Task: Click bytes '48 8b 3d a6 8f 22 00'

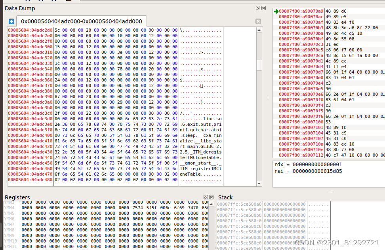Action: tap(352, 28)
